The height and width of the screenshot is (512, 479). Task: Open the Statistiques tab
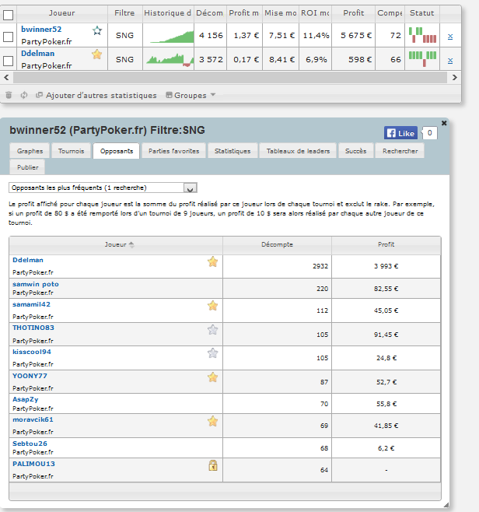[233, 151]
